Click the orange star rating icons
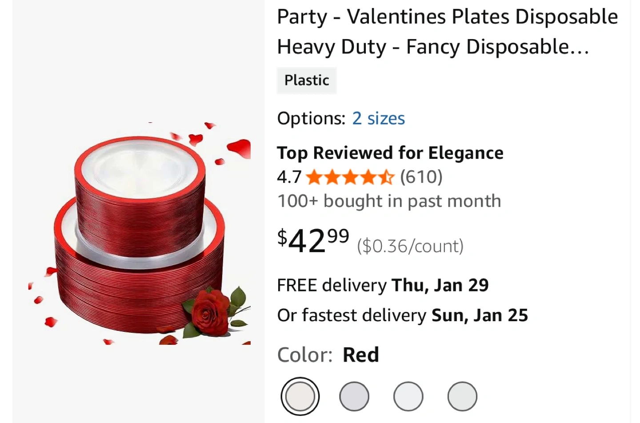 350,177
